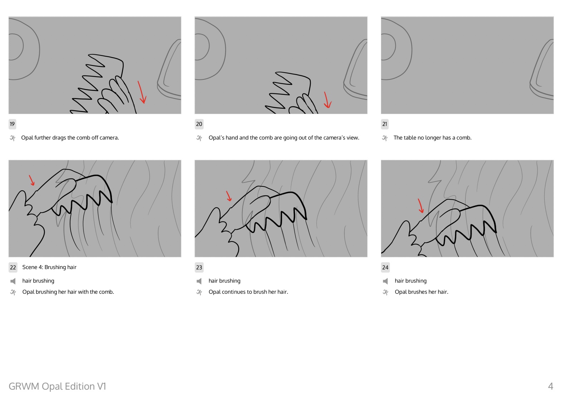Click the speaker sound icon under frame 24
The height and width of the screenshot is (400, 565).
[385, 281]
